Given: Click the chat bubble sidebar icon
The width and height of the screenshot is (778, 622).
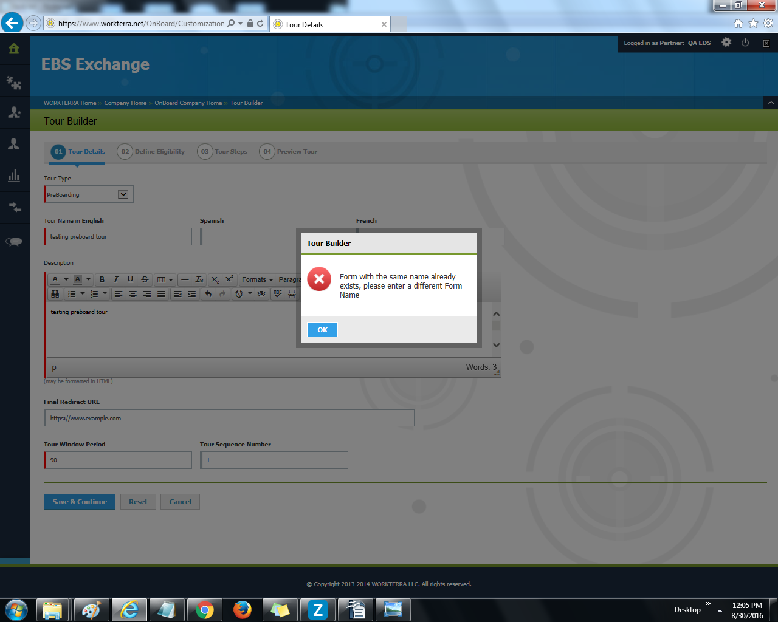Looking at the screenshot, I should pyautogui.click(x=14, y=241).
